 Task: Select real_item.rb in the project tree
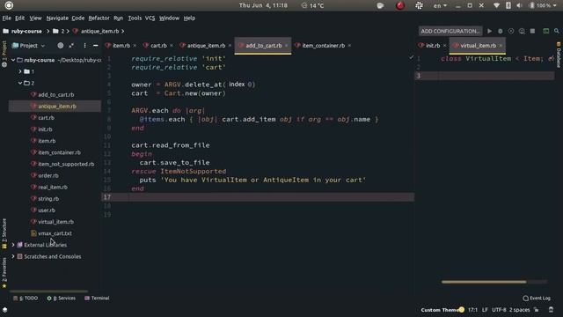tap(53, 187)
